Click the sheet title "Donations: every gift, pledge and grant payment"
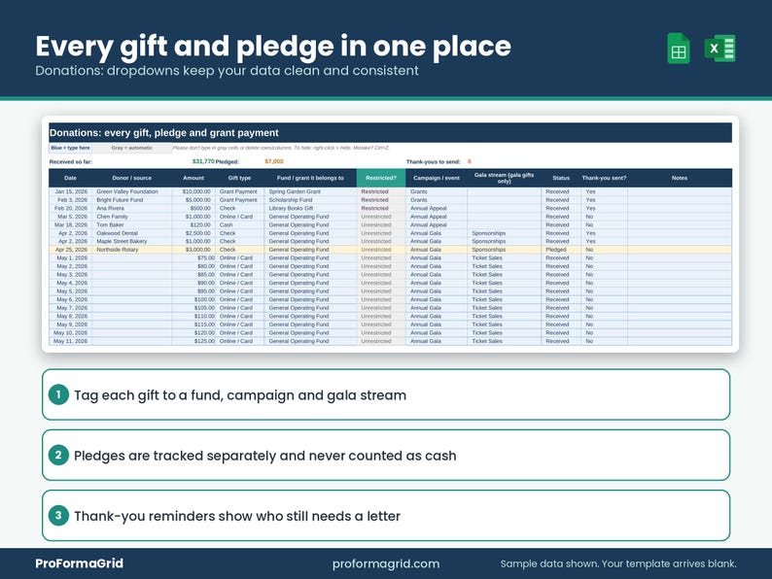 point(164,133)
